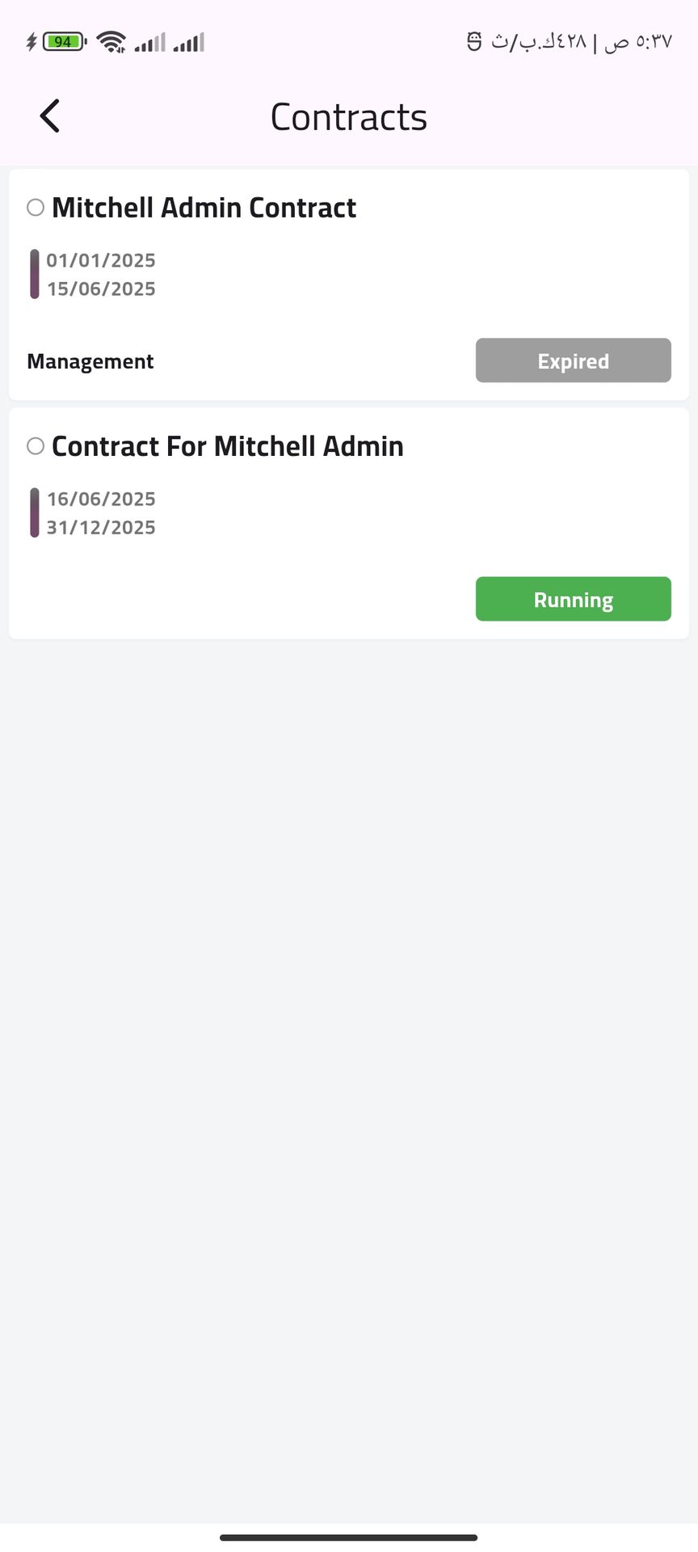The height and width of the screenshot is (1552, 698).
Task: Open the Contract For Mitchell Admin title
Action: coord(227,446)
